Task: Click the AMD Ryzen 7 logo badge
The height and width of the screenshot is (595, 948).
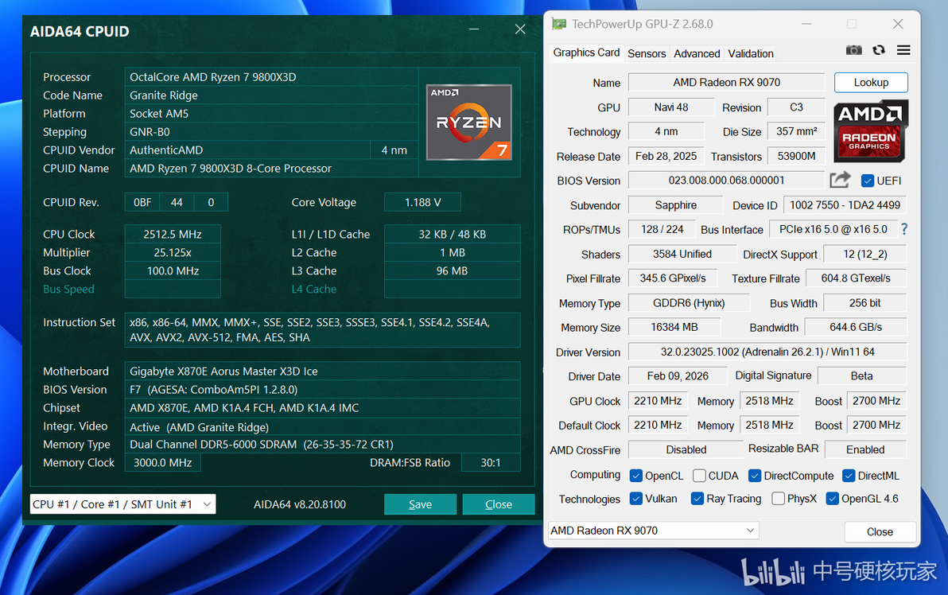Action: (469, 122)
